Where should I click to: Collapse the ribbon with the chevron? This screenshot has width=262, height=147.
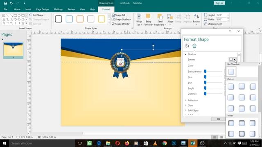259,28
